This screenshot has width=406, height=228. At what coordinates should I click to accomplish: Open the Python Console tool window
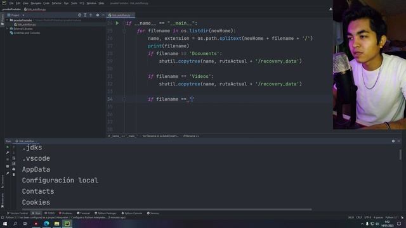[x=132, y=213]
